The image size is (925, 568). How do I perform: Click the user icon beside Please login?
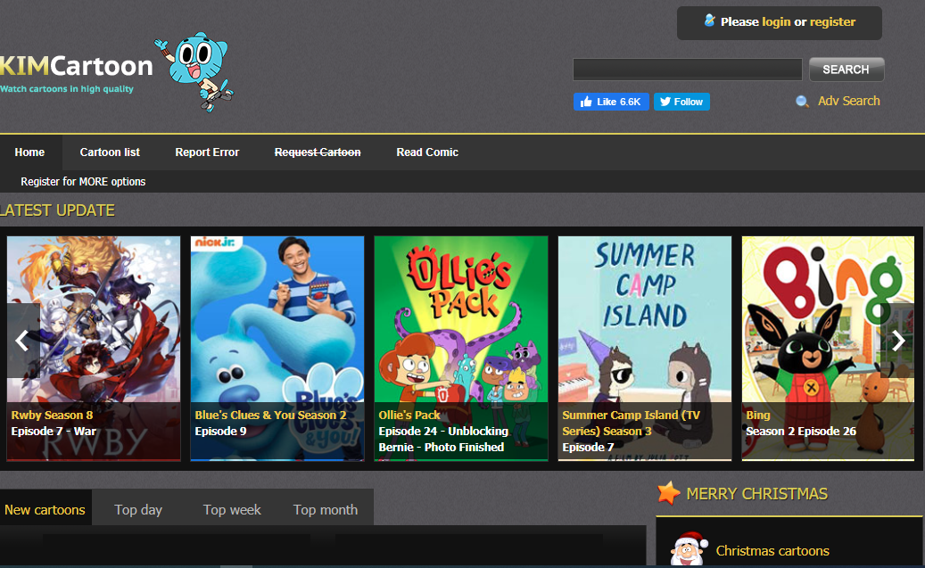coord(710,21)
